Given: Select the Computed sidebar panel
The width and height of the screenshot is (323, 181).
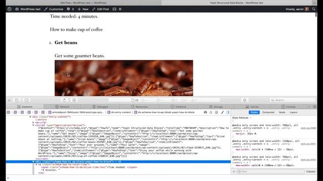Looking at the screenshot, I should (x=268, y=112).
